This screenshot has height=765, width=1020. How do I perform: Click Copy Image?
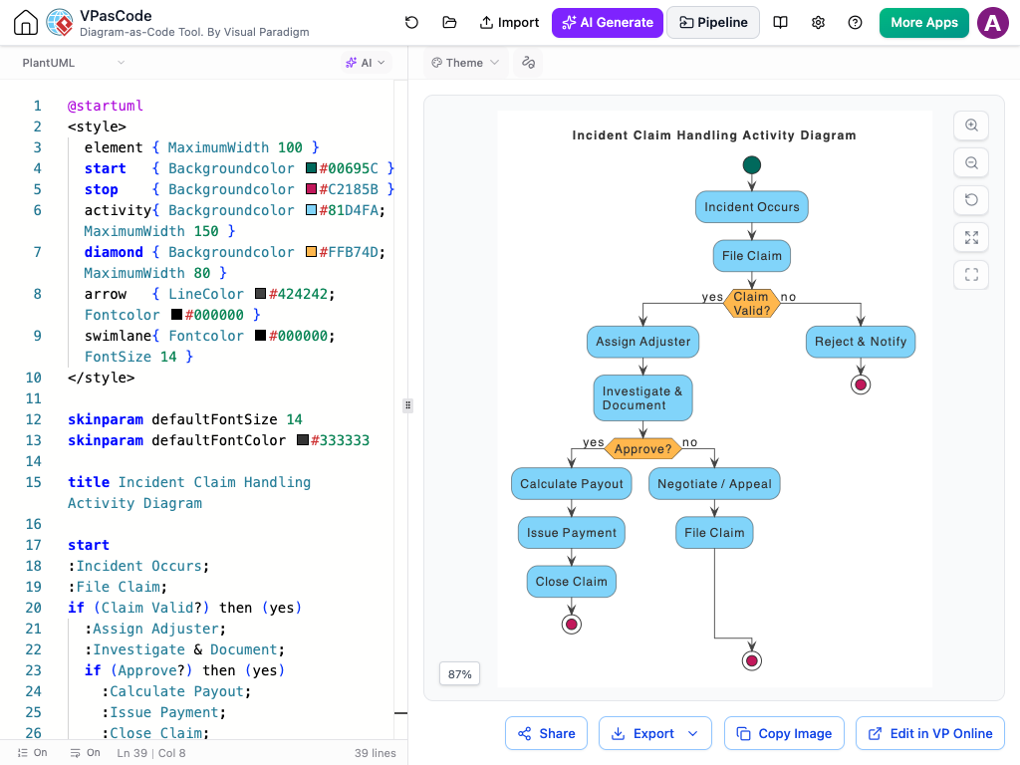(784, 734)
